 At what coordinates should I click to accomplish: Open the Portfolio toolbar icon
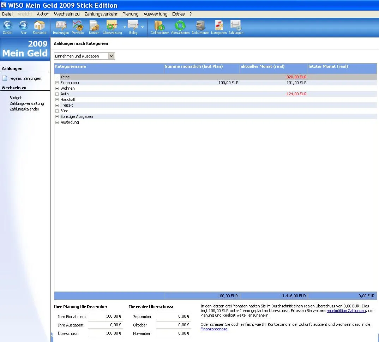78,26
